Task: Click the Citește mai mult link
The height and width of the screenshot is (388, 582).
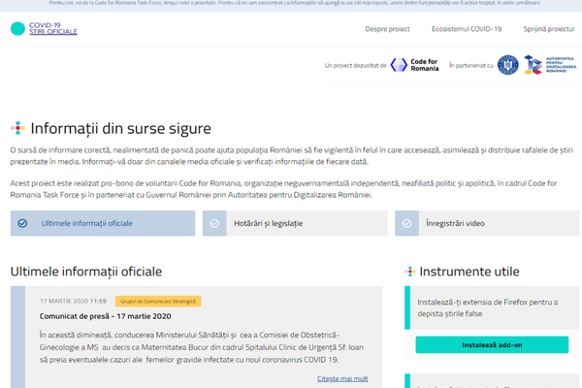Action: click(x=342, y=378)
